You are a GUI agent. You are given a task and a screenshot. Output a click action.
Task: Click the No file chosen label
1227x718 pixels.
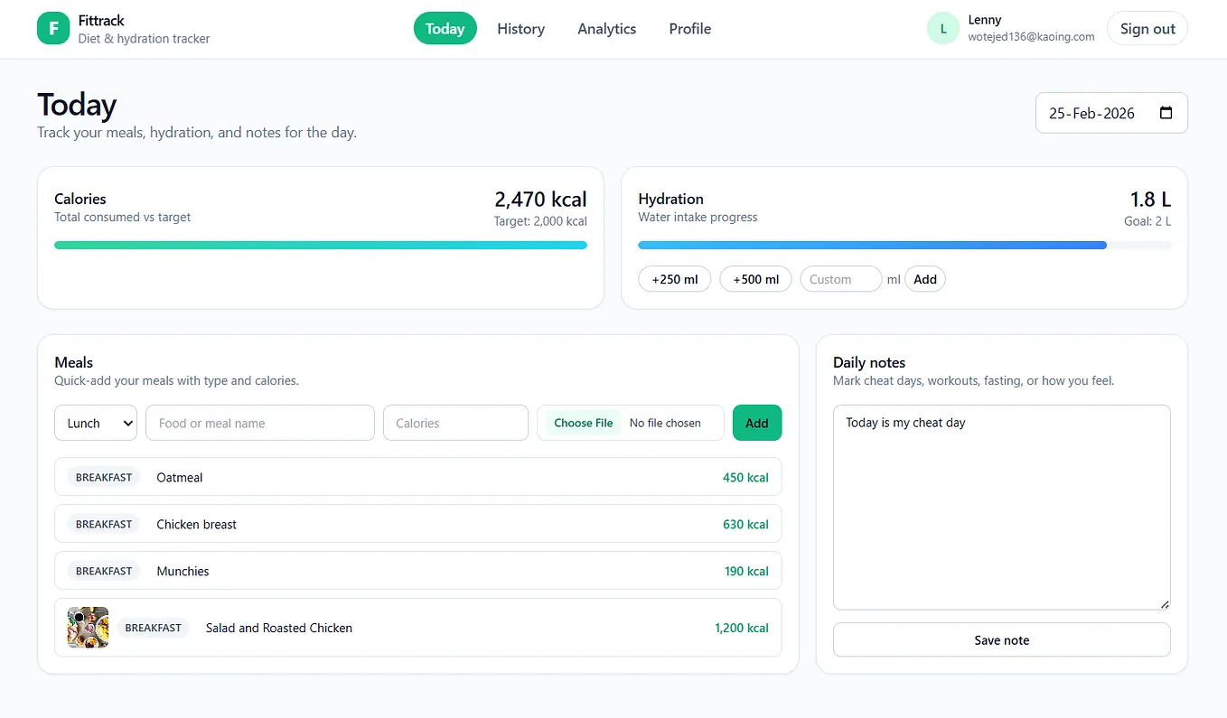click(665, 423)
